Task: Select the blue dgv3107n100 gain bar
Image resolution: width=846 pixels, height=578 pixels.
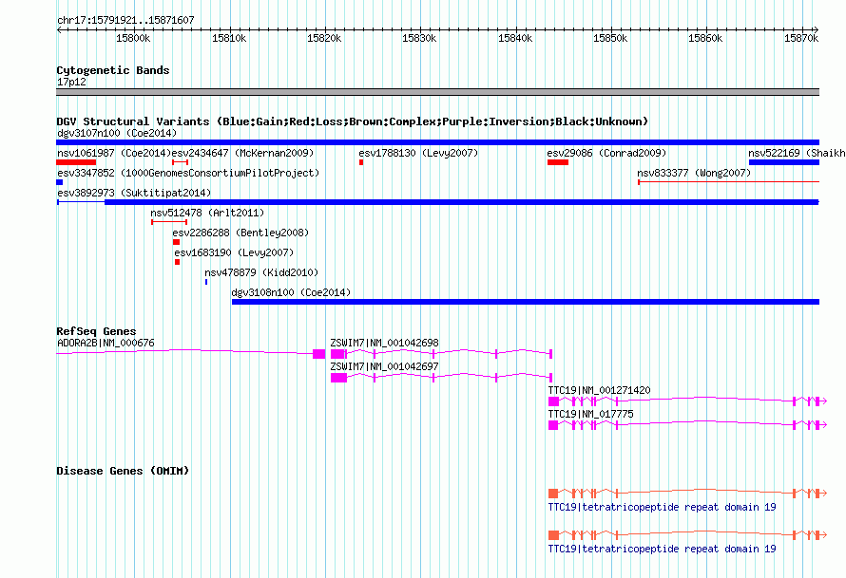Action: pyautogui.click(x=437, y=142)
